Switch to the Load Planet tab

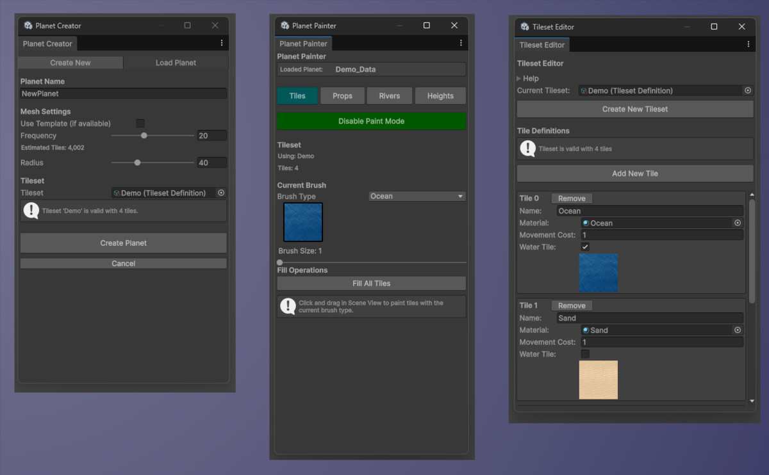coord(176,63)
